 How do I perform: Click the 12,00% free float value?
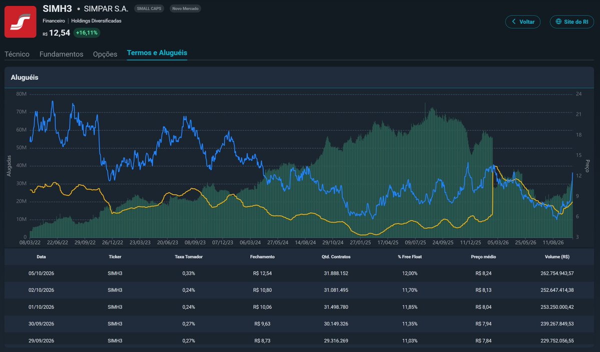coord(409,273)
